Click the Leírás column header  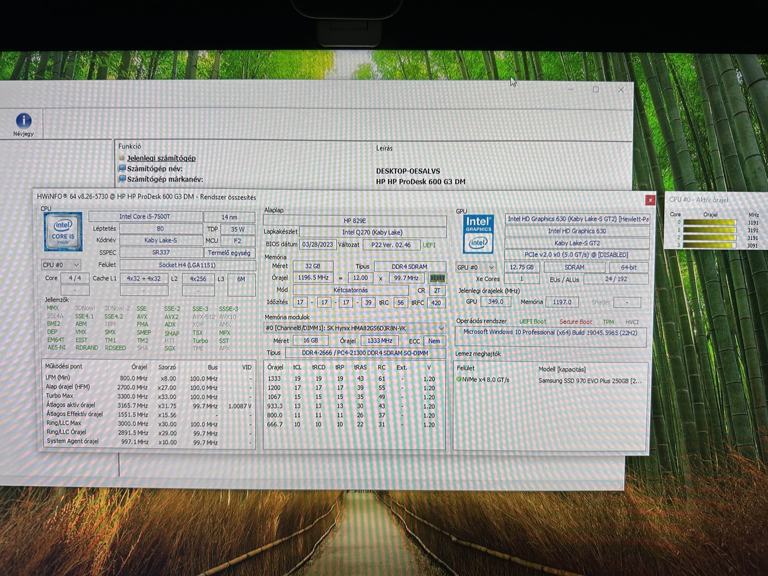tap(384, 148)
